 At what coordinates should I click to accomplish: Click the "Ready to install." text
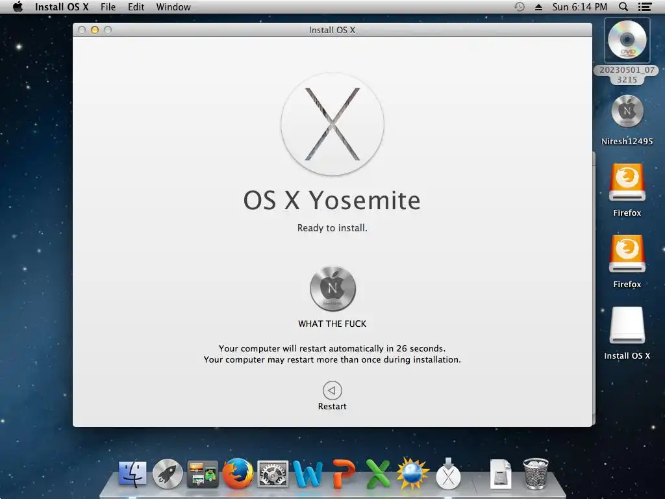[332, 228]
